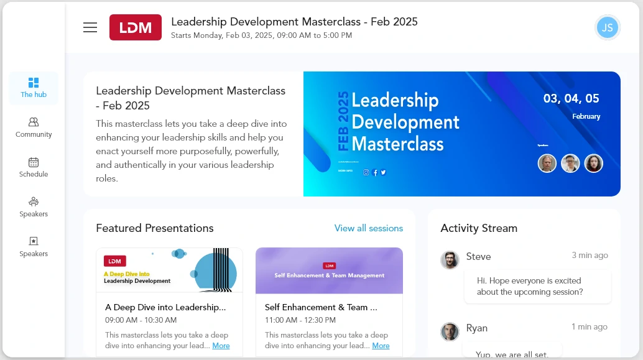643x360 pixels.
Task: Click the header event title text
Action: tap(294, 22)
